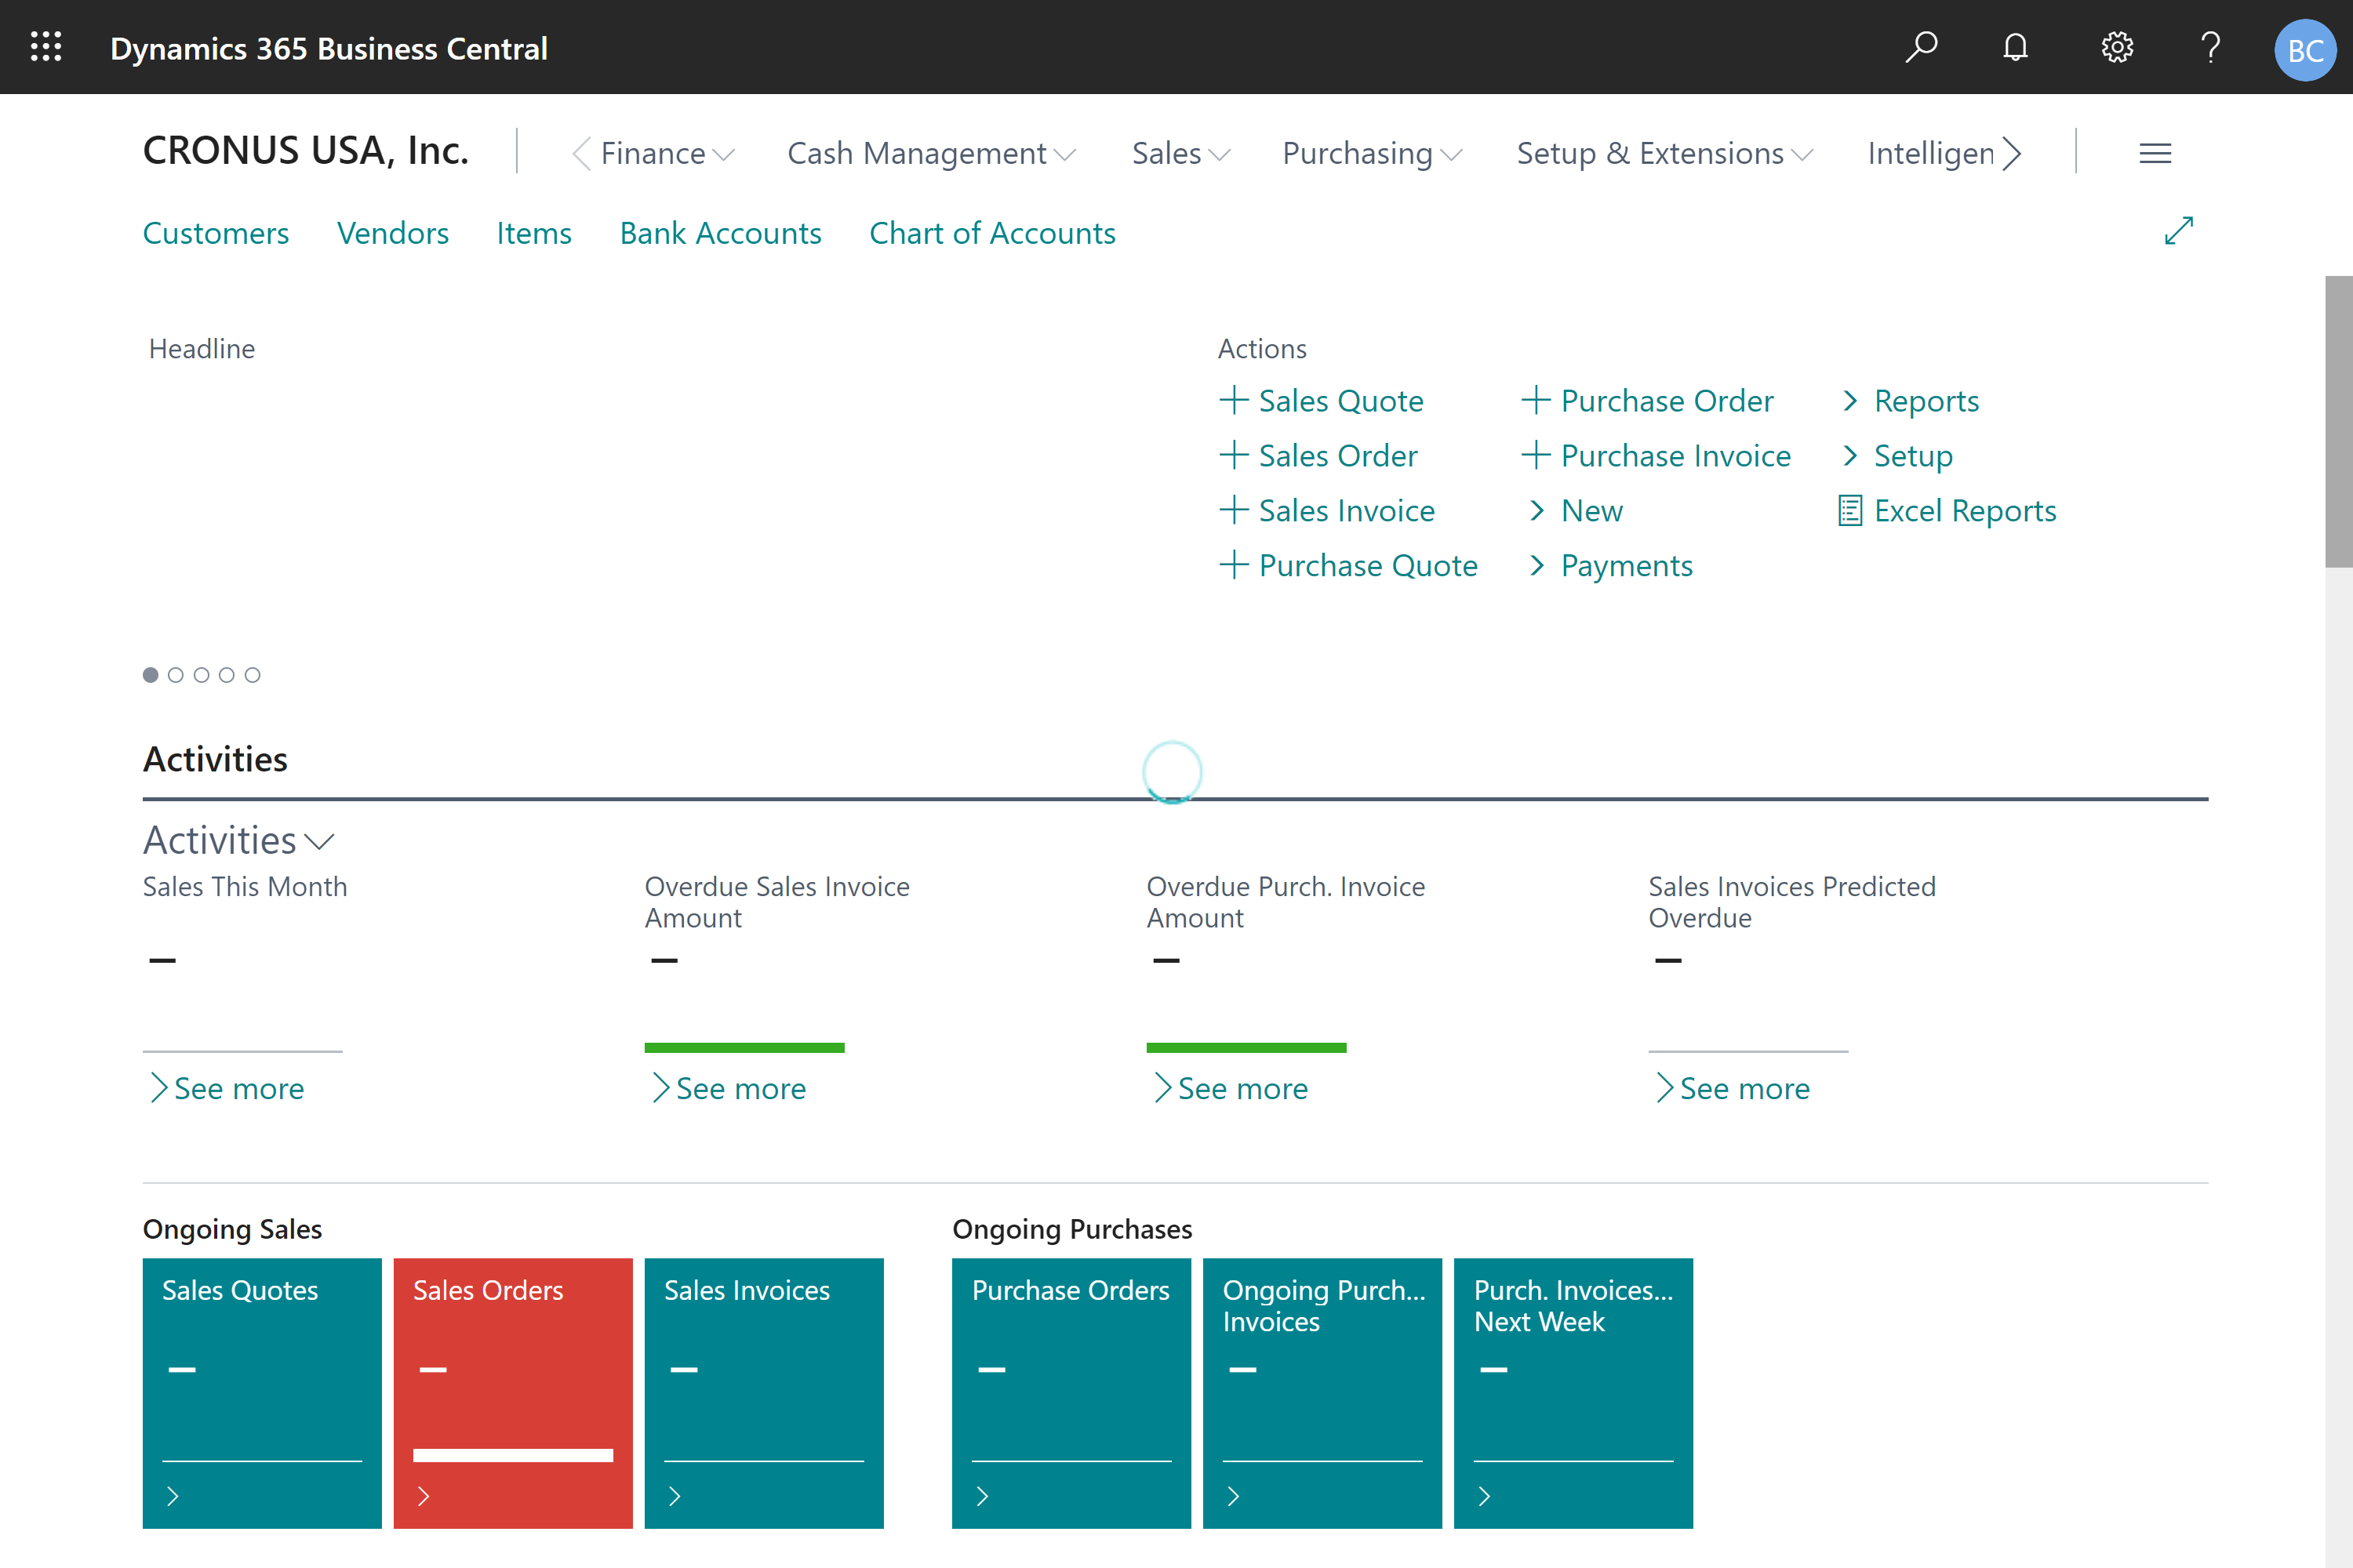2353x1568 pixels.
Task: Click the Ongoing Purchases group heading
Action: click(1072, 1229)
